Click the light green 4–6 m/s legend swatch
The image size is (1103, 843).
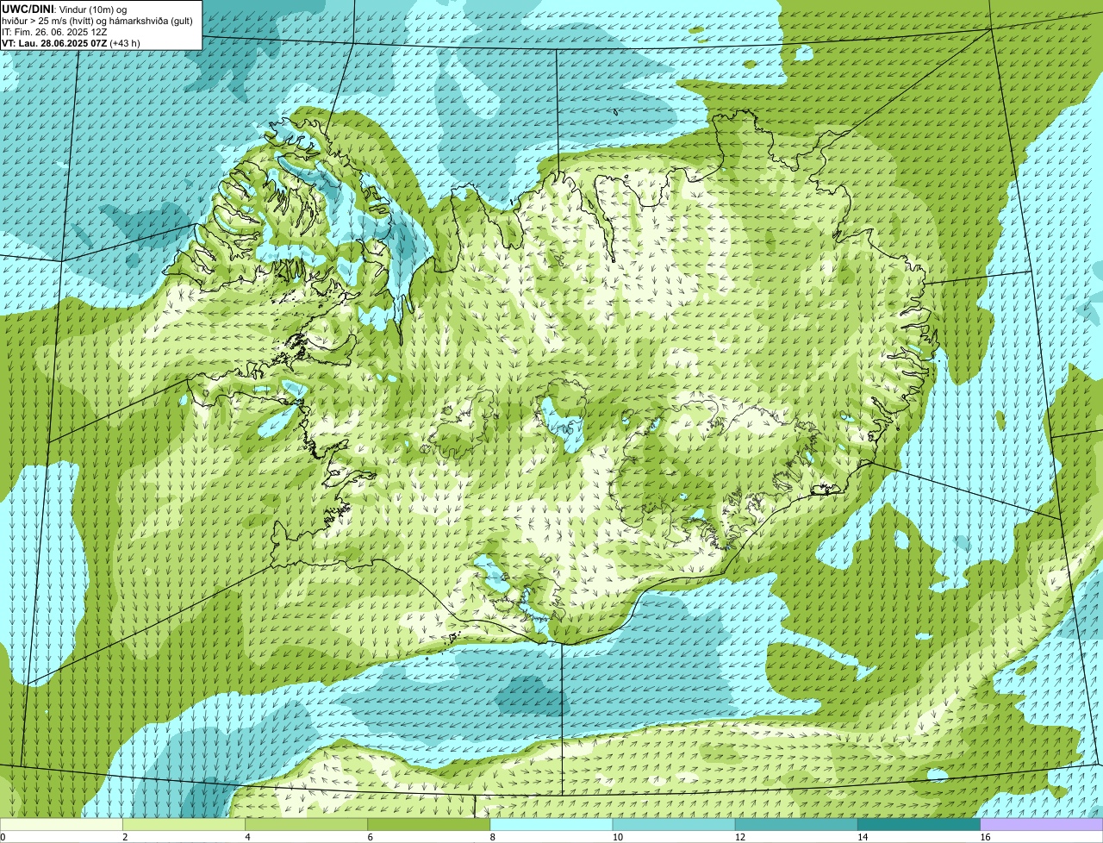point(306,825)
